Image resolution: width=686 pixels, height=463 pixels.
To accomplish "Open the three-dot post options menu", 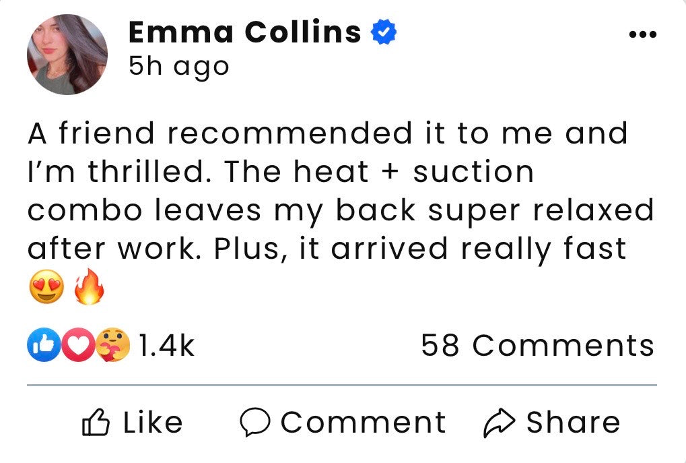I will coord(642,34).
